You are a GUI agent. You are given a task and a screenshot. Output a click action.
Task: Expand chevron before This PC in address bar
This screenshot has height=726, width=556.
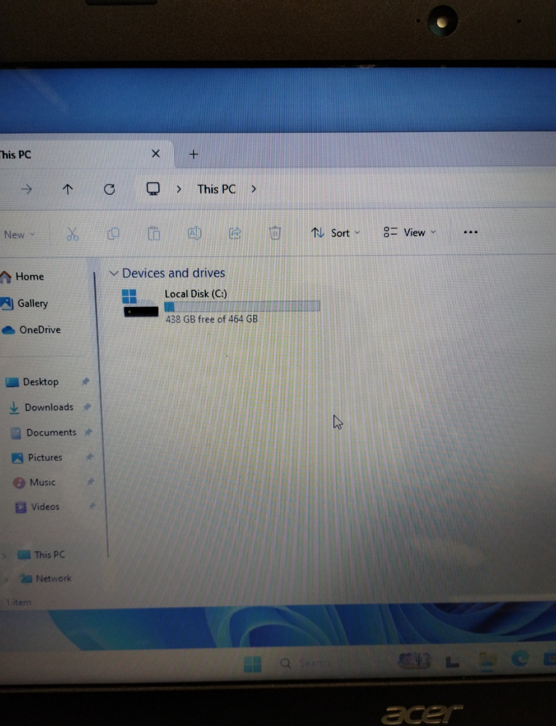tap(179, 189)
